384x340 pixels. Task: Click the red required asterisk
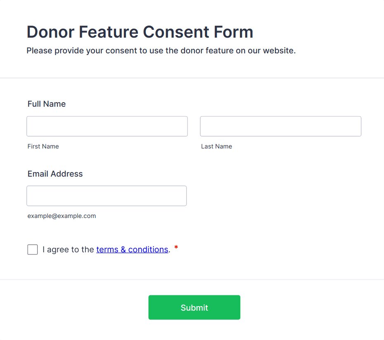point(176,248)
